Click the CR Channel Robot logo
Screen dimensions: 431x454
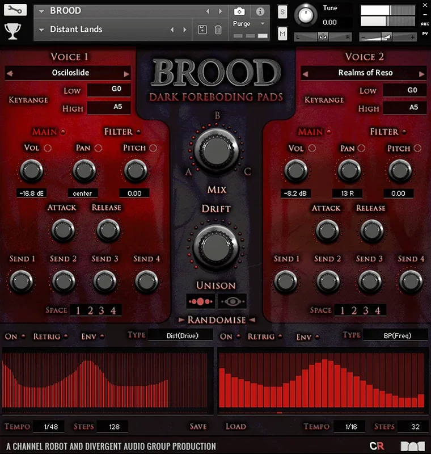tap(377, 446)
